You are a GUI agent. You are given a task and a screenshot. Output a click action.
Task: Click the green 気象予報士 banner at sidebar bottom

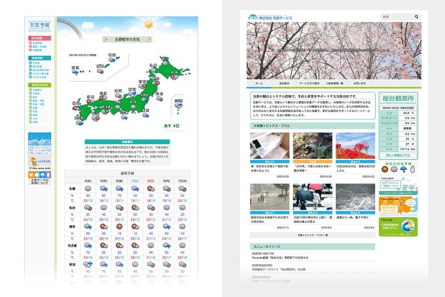[x=399, y=226]
